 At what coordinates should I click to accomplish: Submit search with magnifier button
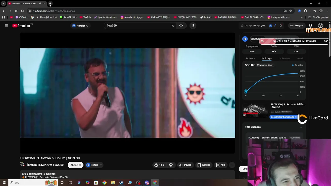tap(181, 26)
